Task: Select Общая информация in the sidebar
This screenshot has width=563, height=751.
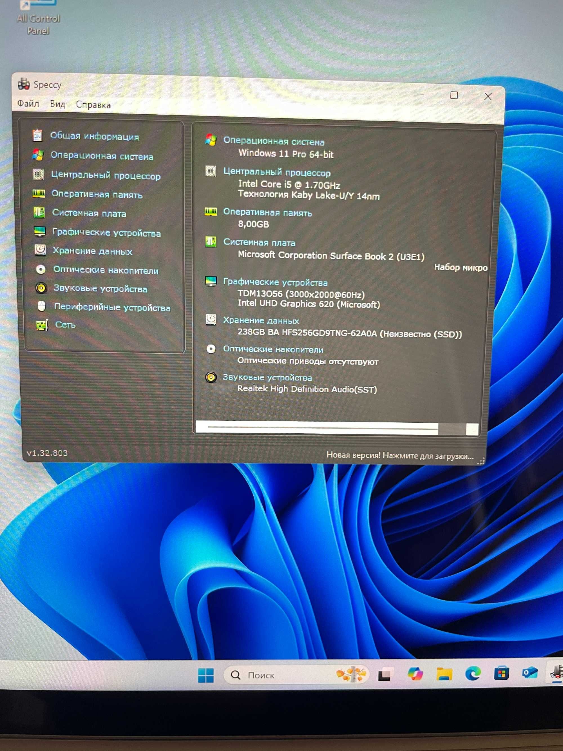Action: (95, 136)
